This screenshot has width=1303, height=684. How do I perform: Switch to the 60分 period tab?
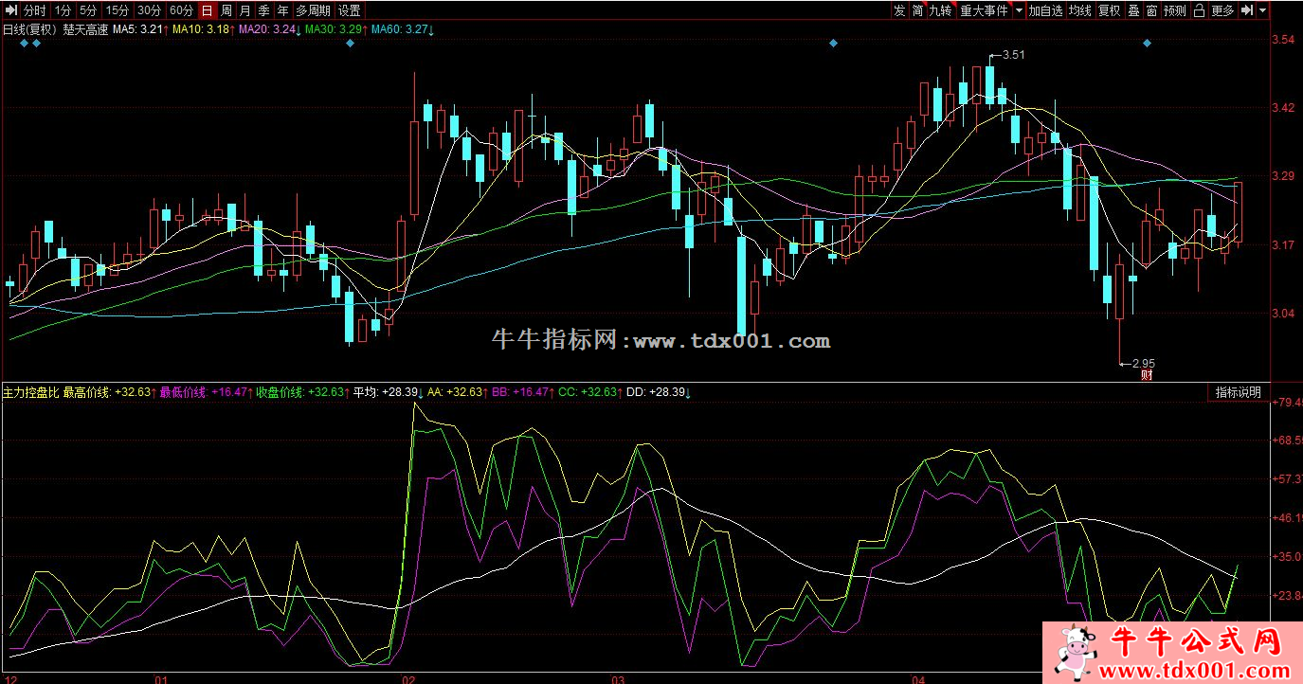[x=181, y=10]
